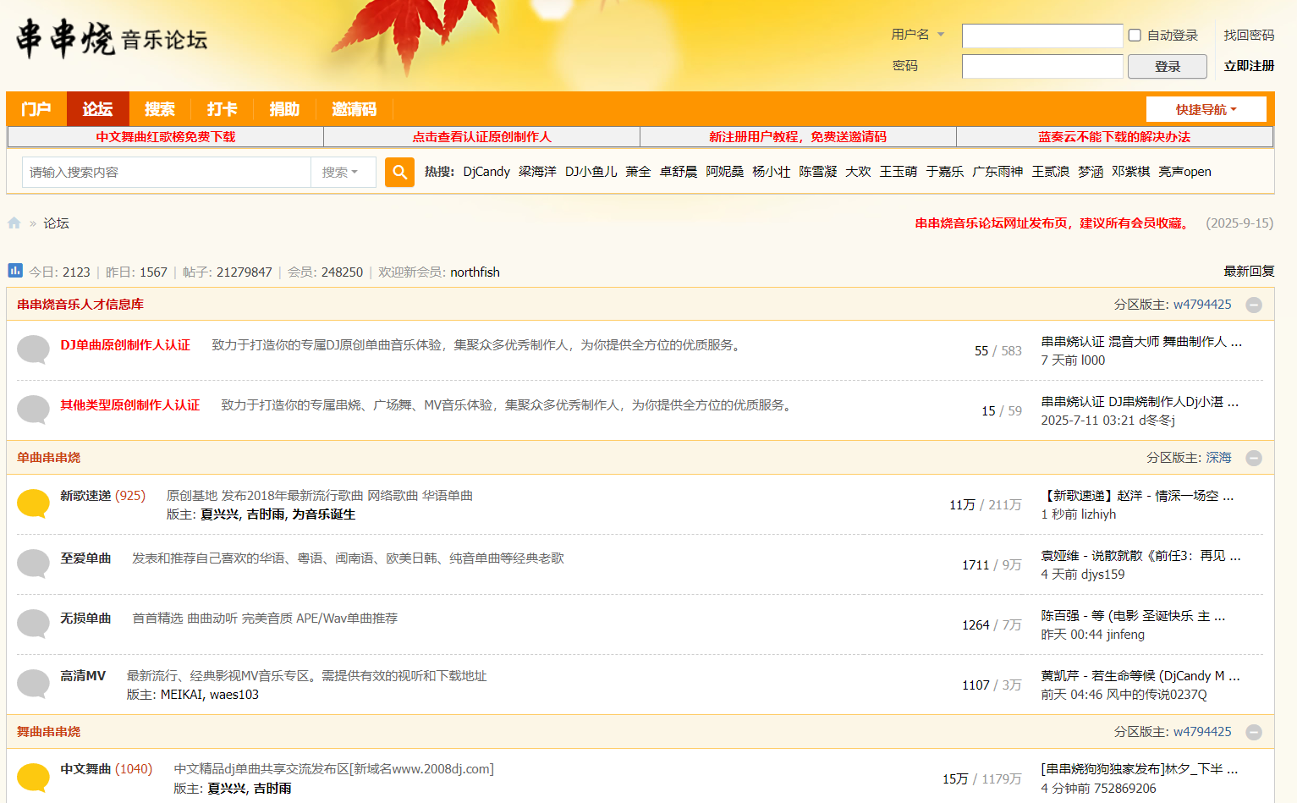Click the orange search magnifier button
Image resolution: width=1297 pixels, height=803 pixels.
click(399, 172)
